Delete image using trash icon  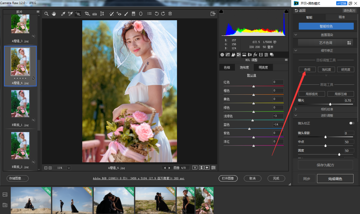tap(170, 14)
